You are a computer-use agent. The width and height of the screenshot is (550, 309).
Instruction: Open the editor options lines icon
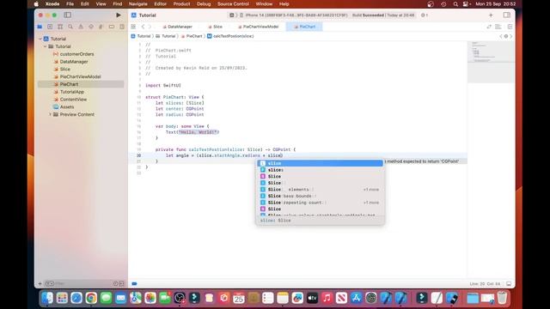498,27
